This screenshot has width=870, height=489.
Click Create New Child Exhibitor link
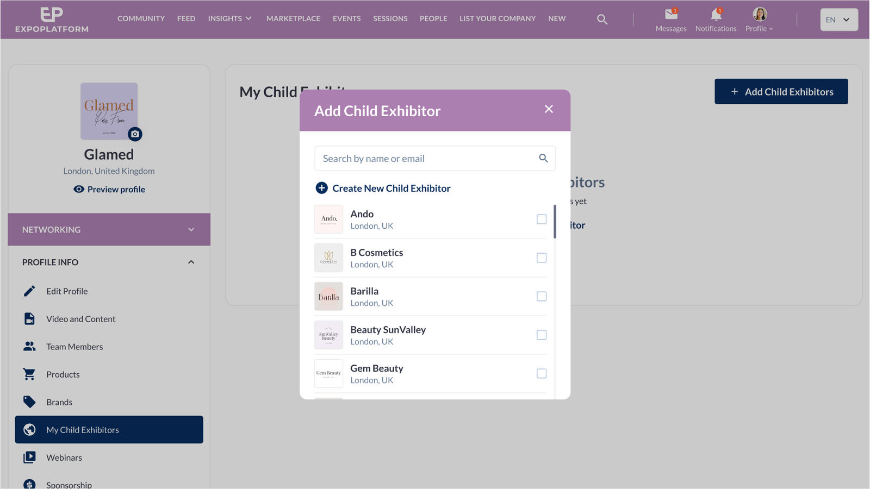click(391, 188)
